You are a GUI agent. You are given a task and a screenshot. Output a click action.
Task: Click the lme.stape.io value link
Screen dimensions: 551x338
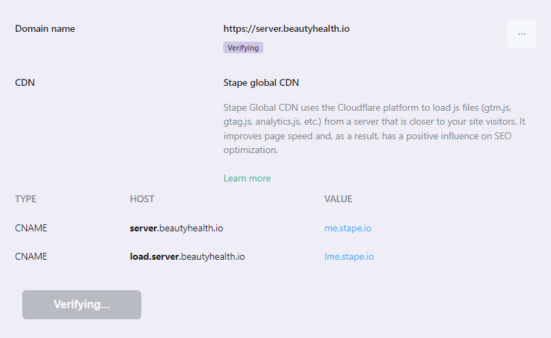(349, 256)
